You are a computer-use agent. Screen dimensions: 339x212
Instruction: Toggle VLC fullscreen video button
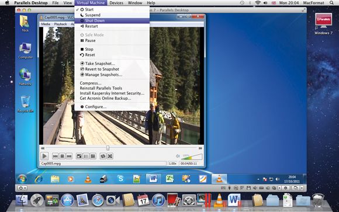click(x=79, y=156)
